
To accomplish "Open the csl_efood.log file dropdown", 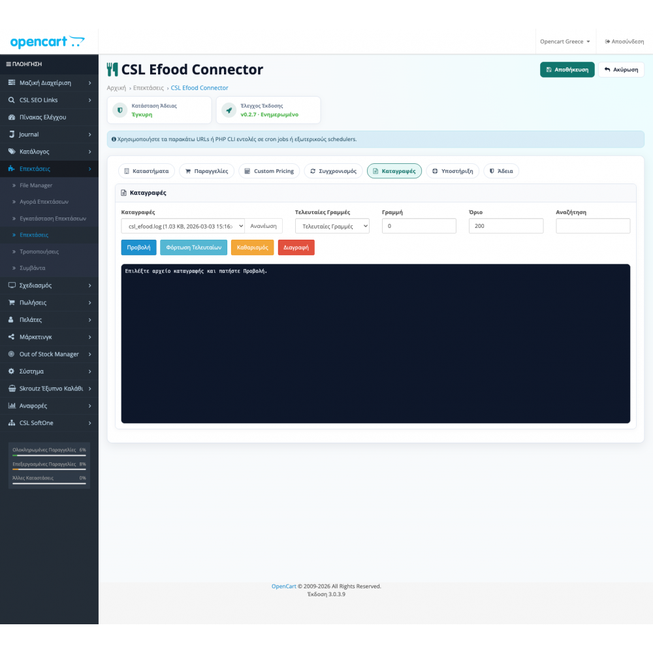I will (183, 226).
